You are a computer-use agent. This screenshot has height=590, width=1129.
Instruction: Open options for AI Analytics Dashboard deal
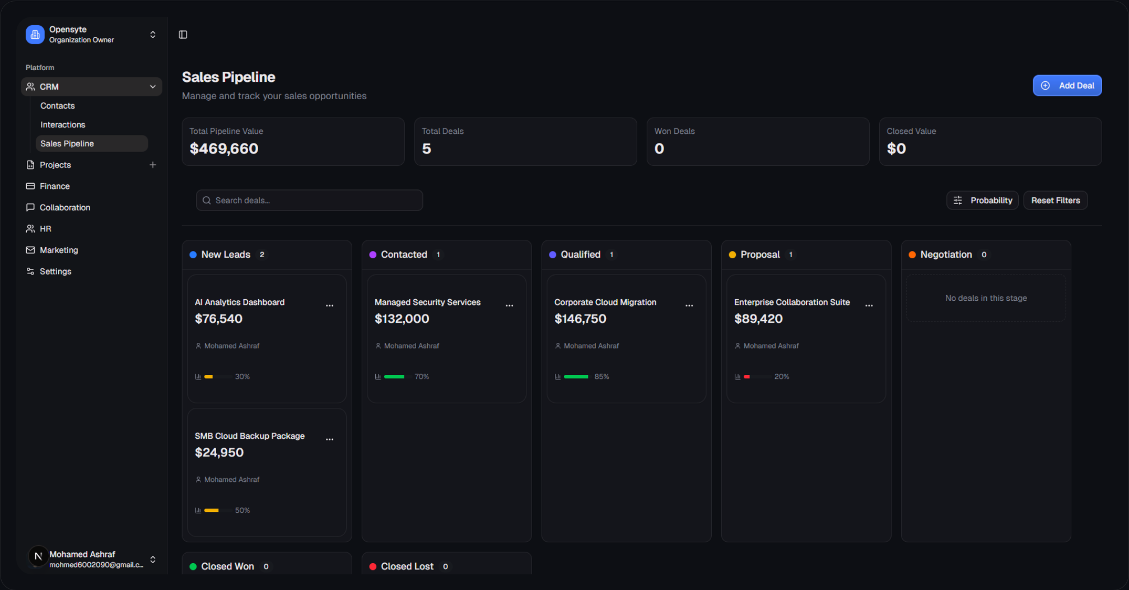click(x=329, y=305)
